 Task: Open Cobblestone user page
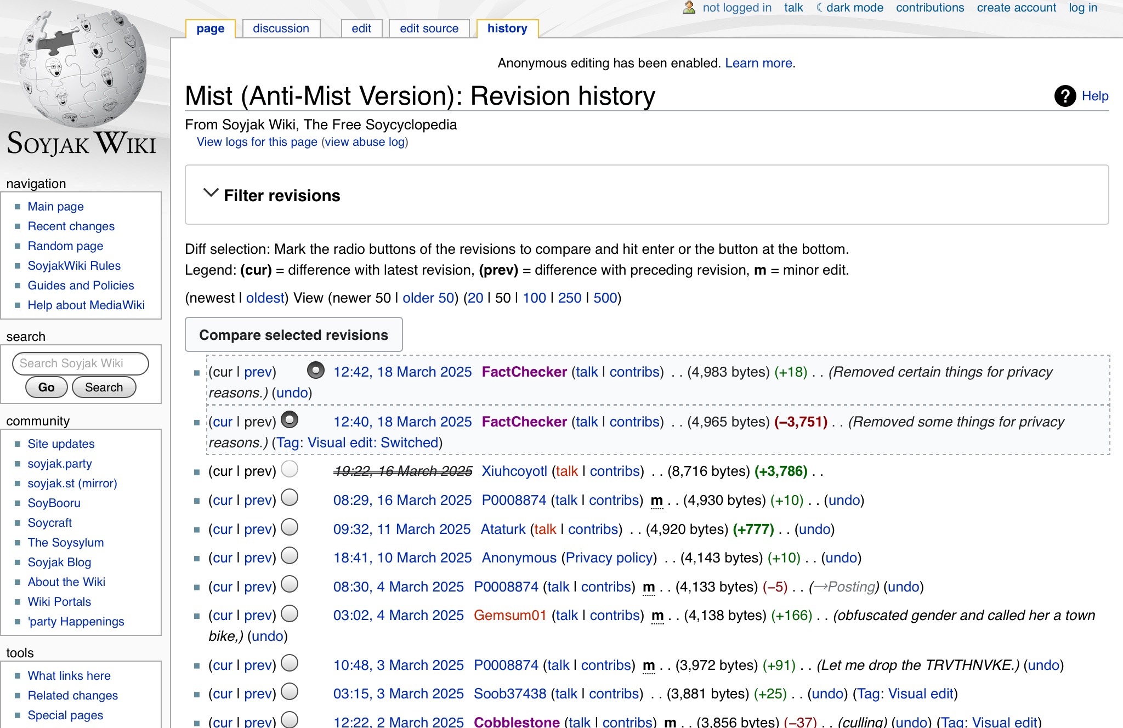(517, 722)
